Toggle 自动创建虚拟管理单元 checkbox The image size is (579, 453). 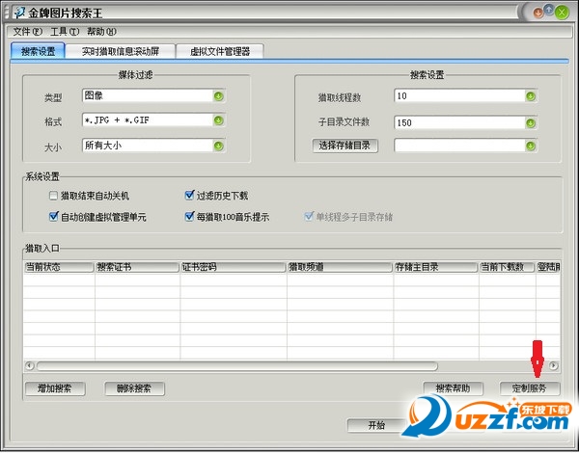53,217
